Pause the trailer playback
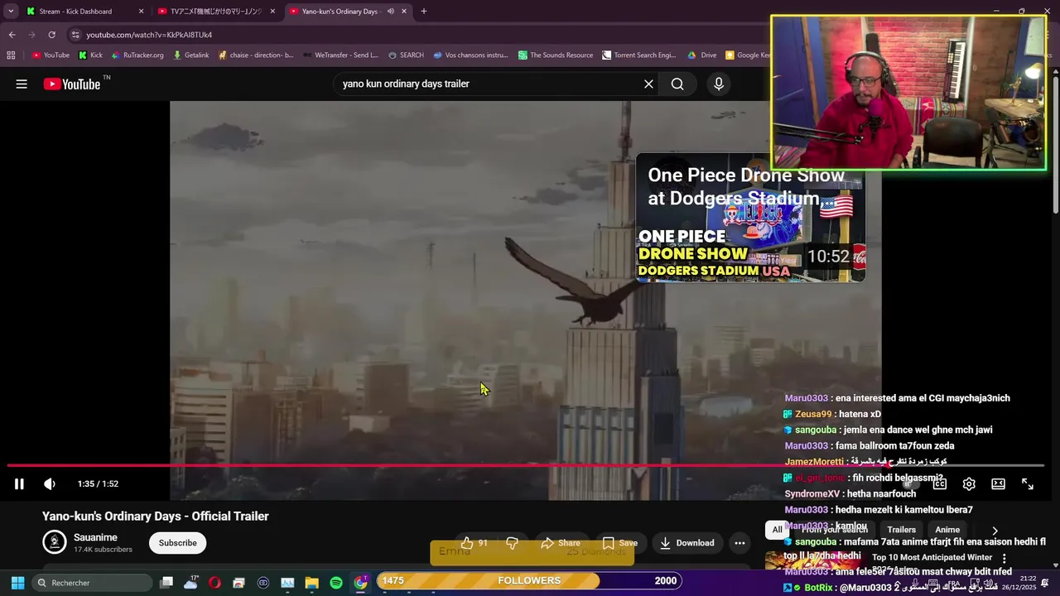The image size is (1060, 596). pos(19,484)
